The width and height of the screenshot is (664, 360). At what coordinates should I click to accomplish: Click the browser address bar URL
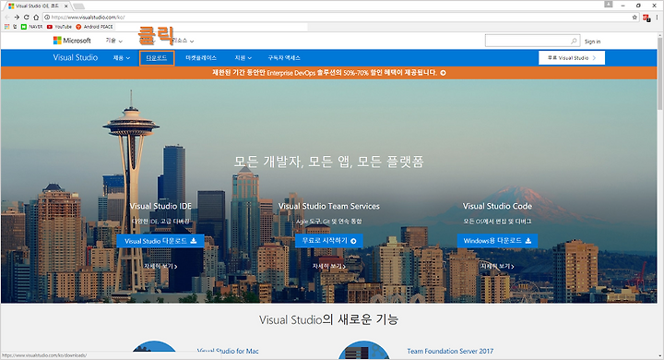pos(88,18)
